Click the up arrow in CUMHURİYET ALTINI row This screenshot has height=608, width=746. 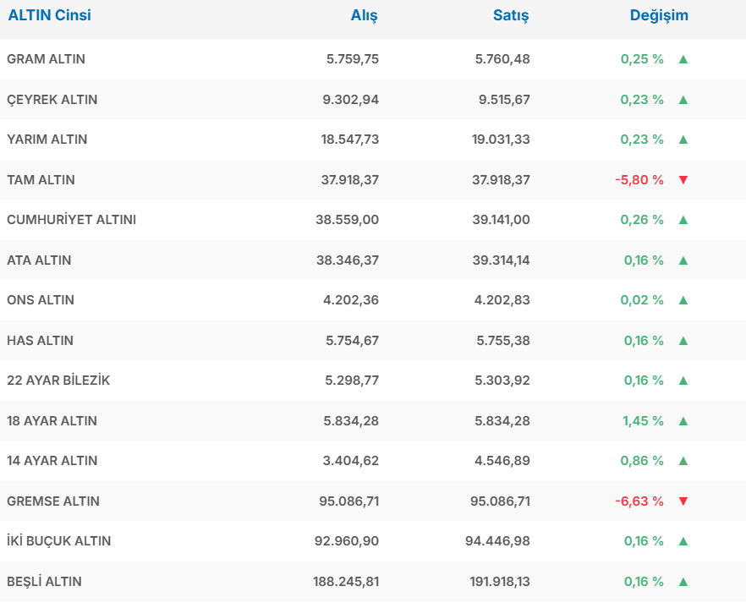pos(683,220)
